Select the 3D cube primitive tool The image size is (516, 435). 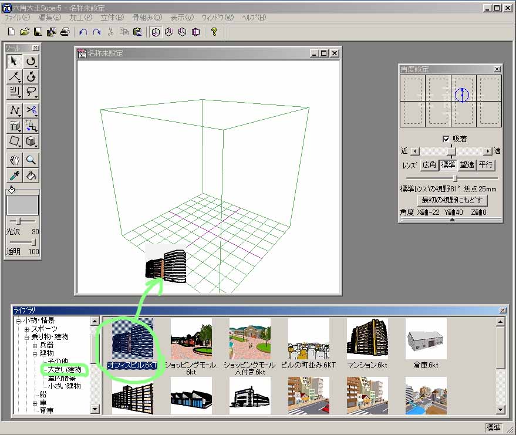coord(31,141)
